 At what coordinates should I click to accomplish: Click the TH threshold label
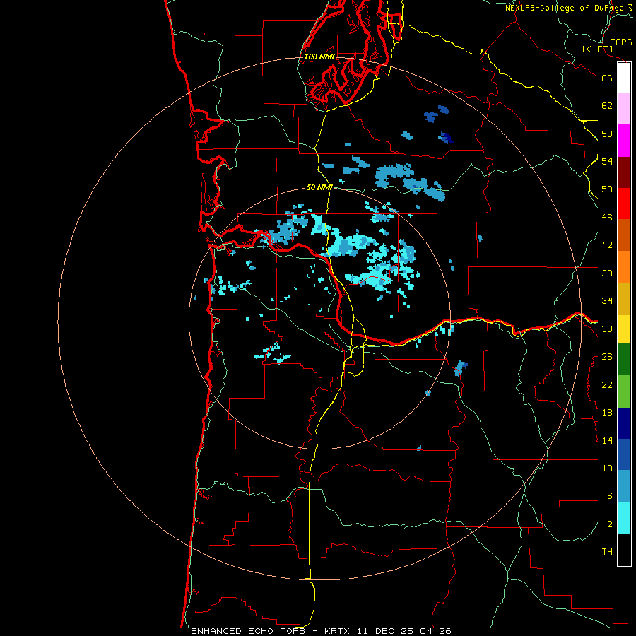coord(607,552)
